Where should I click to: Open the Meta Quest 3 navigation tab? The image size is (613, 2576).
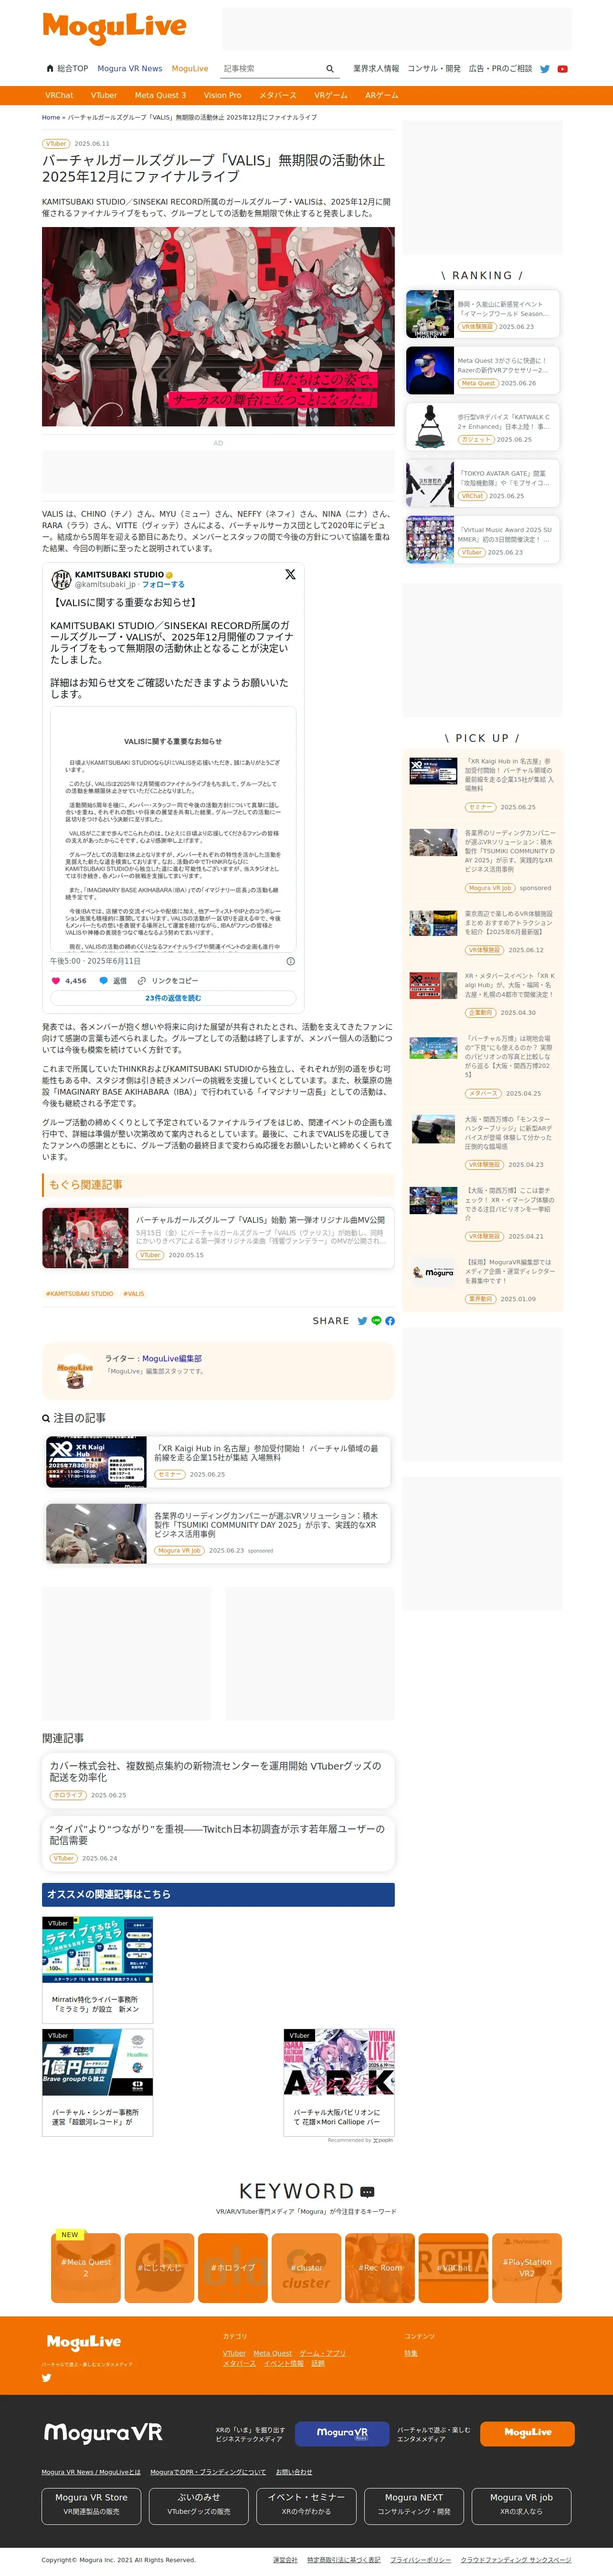(160, 95)
